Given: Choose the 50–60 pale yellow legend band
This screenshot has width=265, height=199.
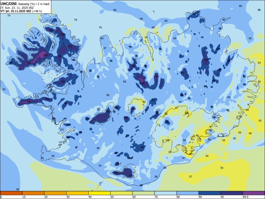Looking at the screenshot, I should pyautogui.click(x=122, y=193).
